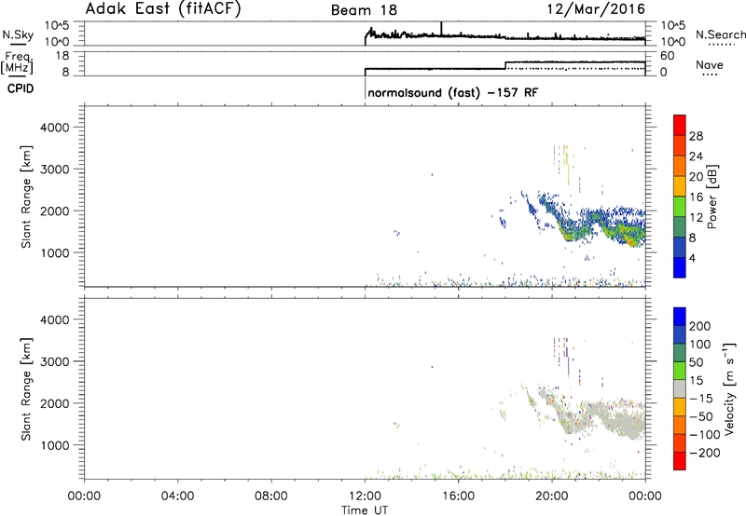This screenshot has height=516, width=746.
Task: Click the 'Time UT' axis label
Action: coord(365,510)
